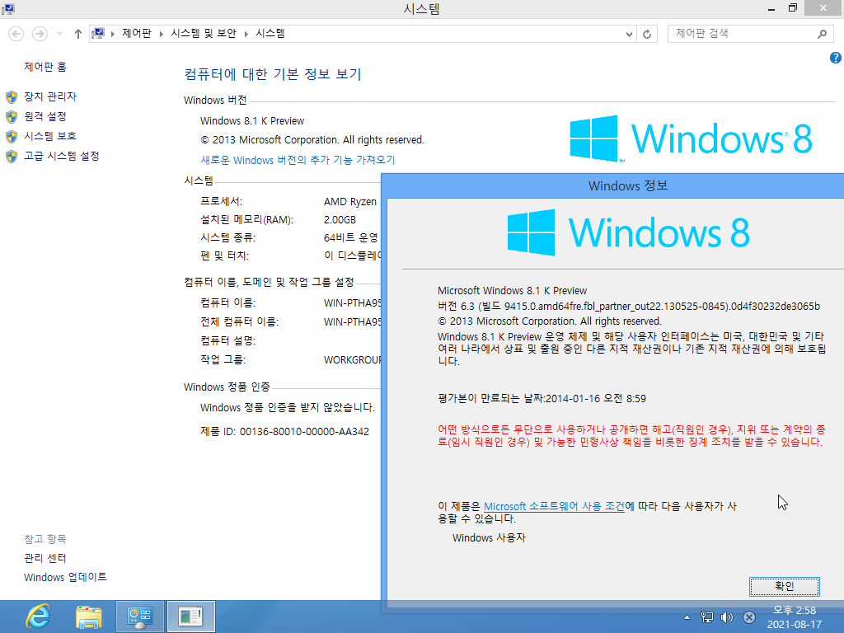Viewport: 844px width, 633px height.
Task: Click the taskbar clock and date
Action: click(x=795, y=617)
